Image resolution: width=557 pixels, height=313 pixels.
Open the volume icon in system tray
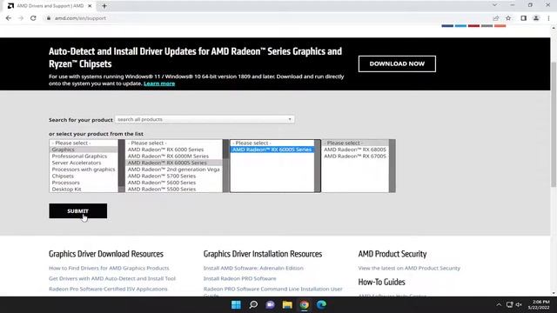point(519,305)
